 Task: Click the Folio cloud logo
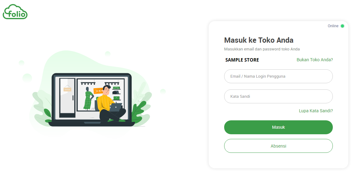point(15,12)
